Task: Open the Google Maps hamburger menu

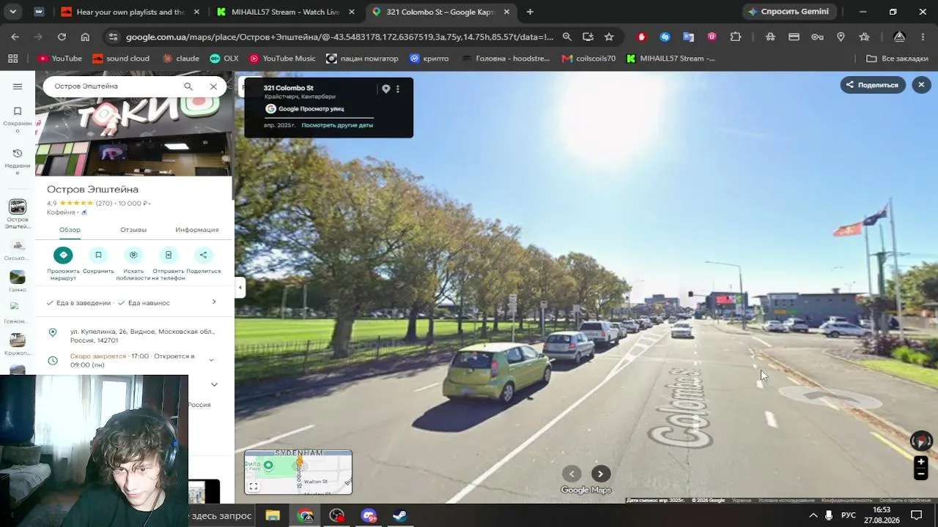Action: click(x=18, y=86)
